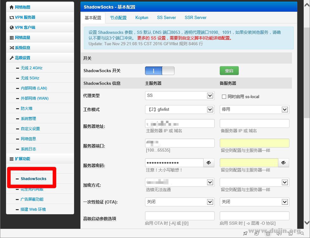310x238 pixels.
Task: Click the backup 服务器端口 yellow field
Action: [x=255, y=143]
